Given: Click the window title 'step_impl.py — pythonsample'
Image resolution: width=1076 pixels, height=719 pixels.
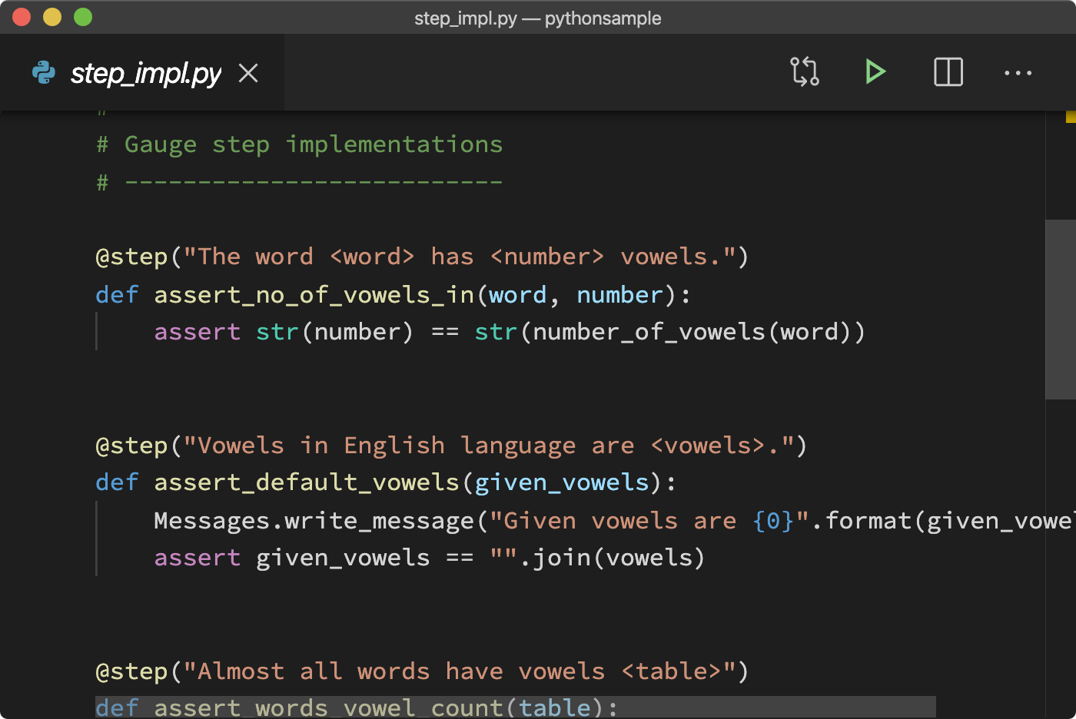Looking at the screenshot, I should [538, 18].
